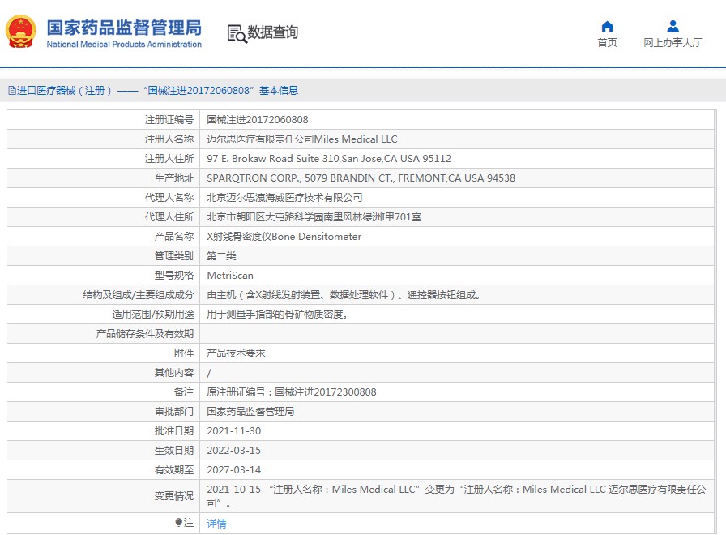The height and width of the screenshot is (535, 726).
Task: Click the document icon before 进口医疗器械
Action: (x=12, y=90)
